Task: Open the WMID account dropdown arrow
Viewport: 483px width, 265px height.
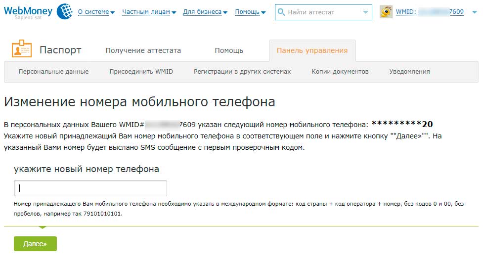Action: (x=475, y=12)
